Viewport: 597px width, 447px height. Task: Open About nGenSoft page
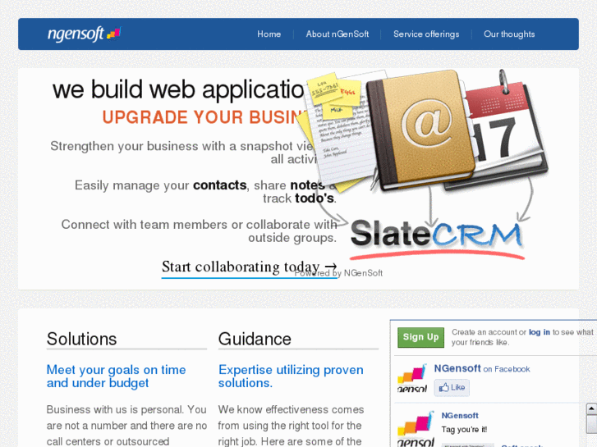(338, 34)
